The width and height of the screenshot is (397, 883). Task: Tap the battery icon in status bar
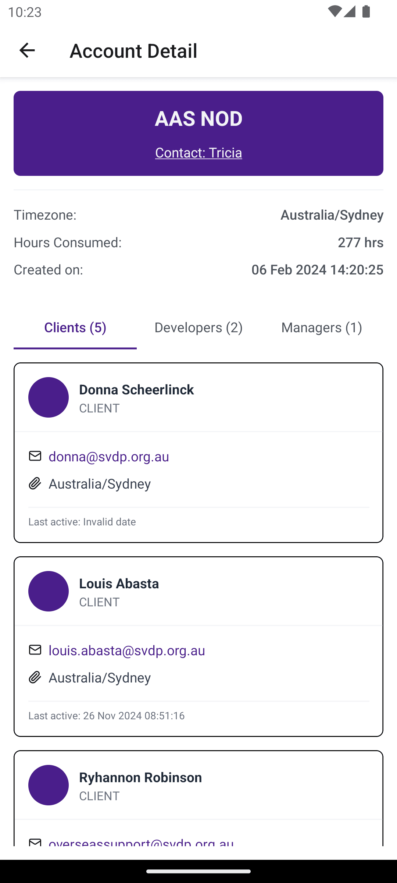point(366,12)
